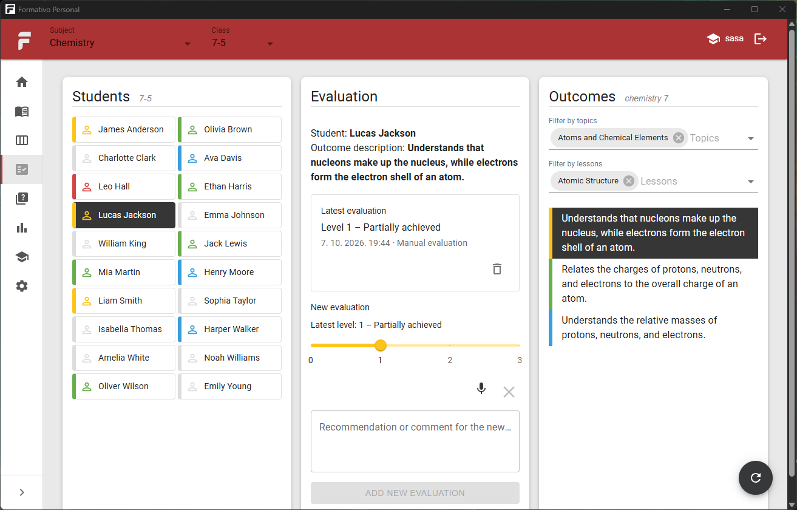The width and height of the screenshot is (797, 510).
Task: Expand the left sidebar with chevron
Action: [22, 492]
